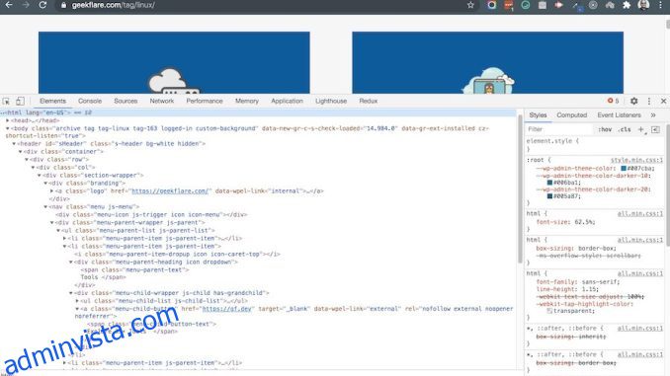Click the colorful ring extension icon

491,5
